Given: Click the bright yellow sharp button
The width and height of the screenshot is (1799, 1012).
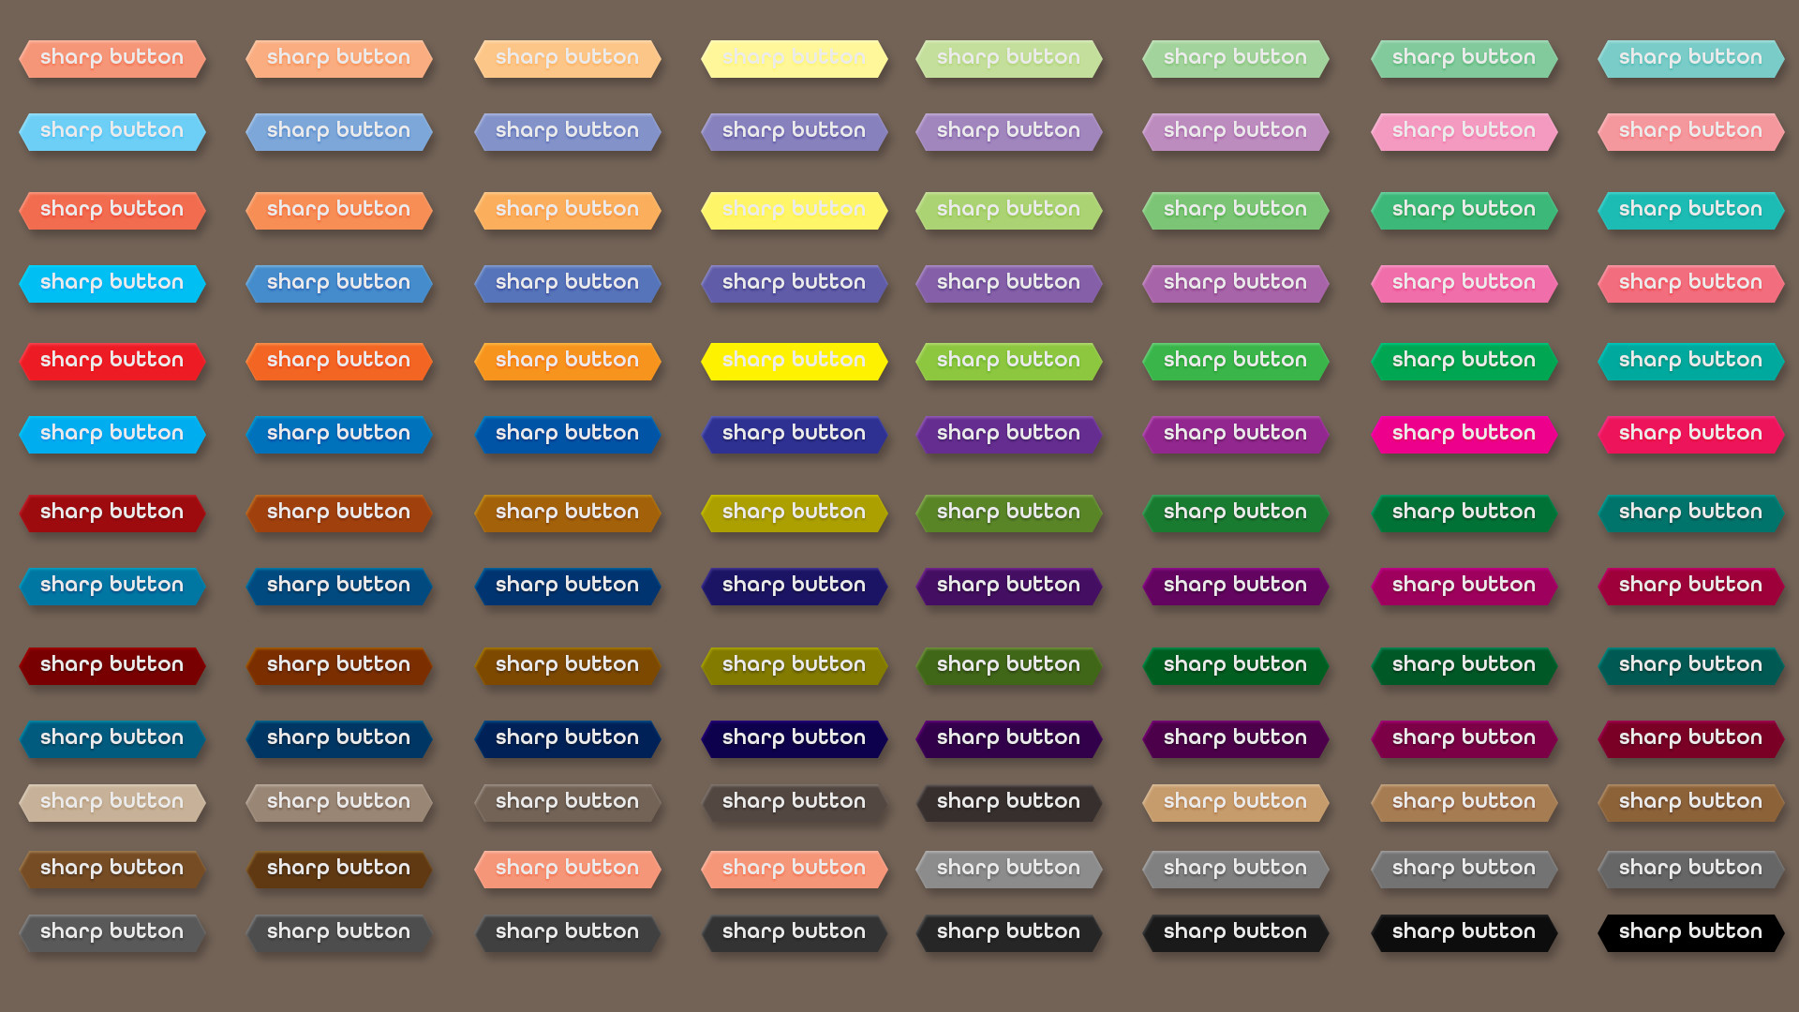Looking at the screenshot, I should pos(794,361).
